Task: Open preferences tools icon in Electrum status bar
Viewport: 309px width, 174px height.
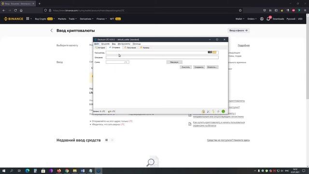Action: pyautogui.click(x=208, y=112)
